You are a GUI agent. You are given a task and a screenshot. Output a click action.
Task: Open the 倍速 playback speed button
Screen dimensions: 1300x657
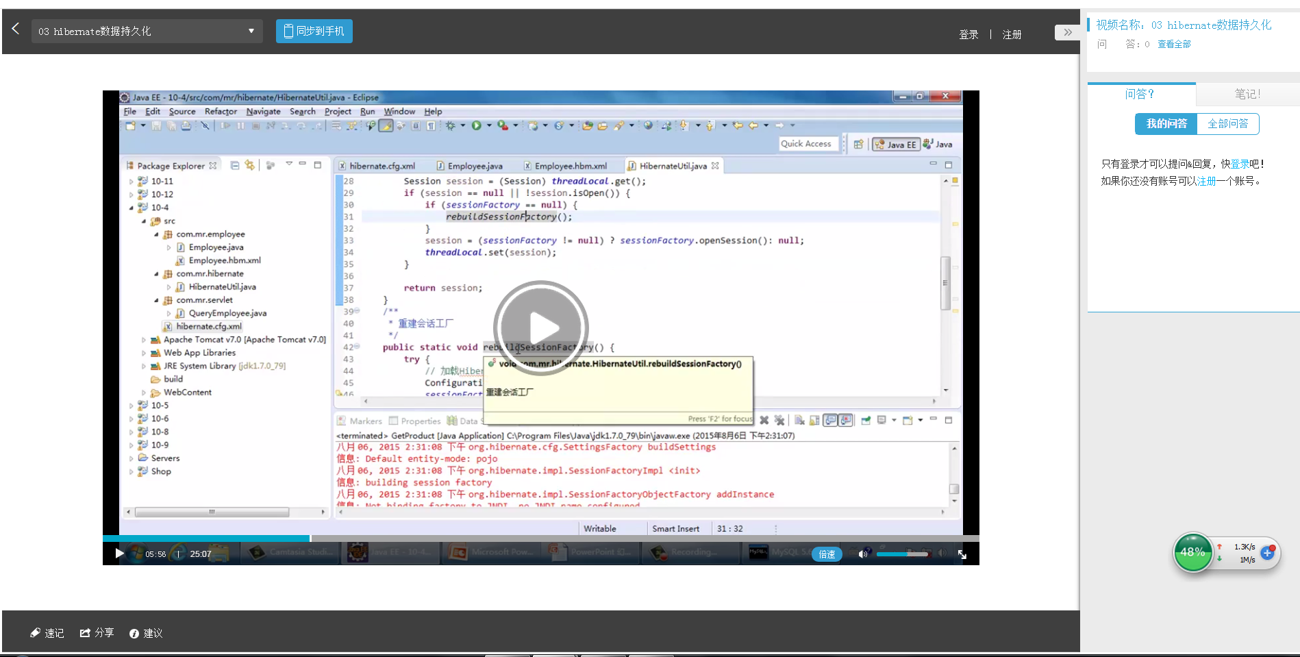827,554
